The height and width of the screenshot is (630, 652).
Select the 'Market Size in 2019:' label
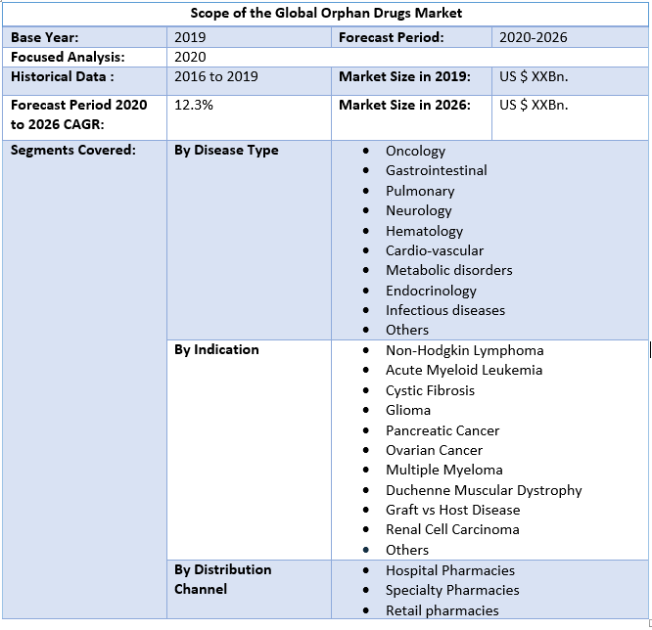click(x=405, y=76)
